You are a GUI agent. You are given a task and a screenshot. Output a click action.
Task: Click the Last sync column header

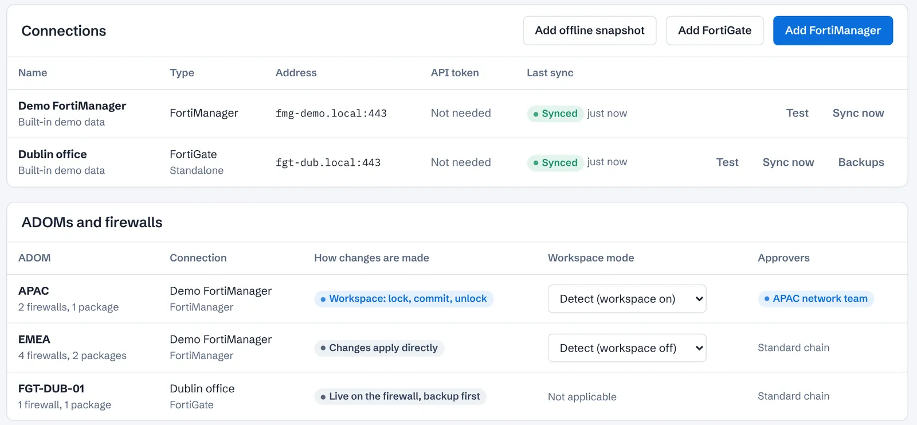coord(550,73)
